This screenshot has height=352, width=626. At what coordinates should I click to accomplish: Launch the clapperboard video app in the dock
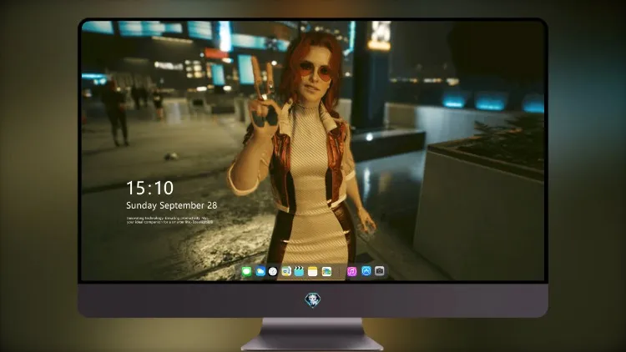pos(299,271)
